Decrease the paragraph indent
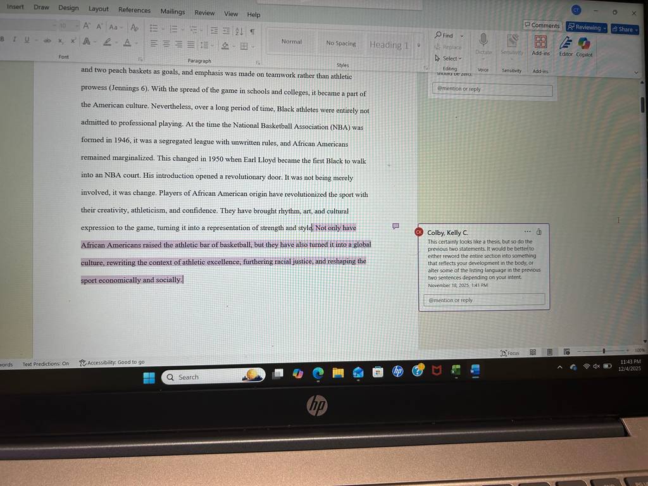Image resolution: width=648 pixels, height=486 pixels. [x=214, y=30]
